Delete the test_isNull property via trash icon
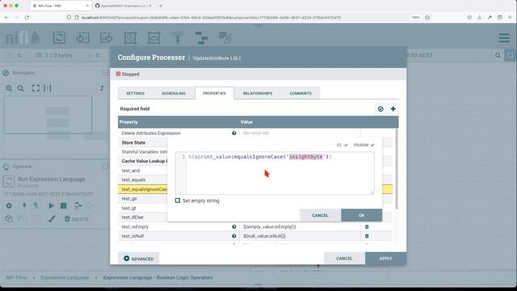517x291 pixels. 367,236
